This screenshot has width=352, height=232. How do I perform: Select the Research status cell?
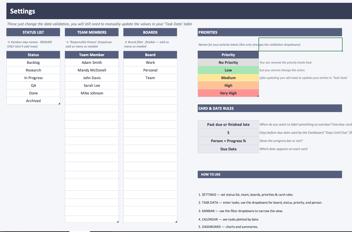coord(33,70)
